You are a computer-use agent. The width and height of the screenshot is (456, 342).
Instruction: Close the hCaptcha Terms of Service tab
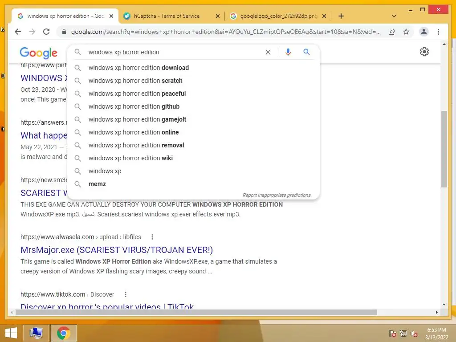217,16
